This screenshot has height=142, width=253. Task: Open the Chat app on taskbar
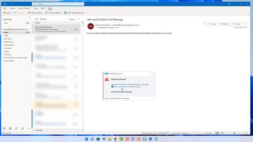pos(92,139)
